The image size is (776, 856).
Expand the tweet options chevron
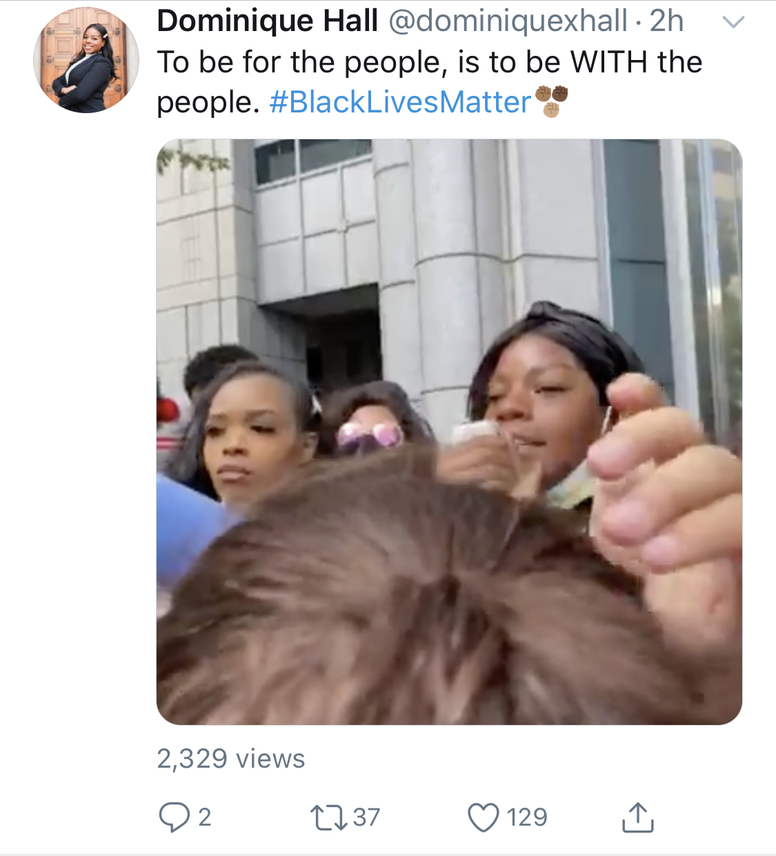pyautogui.click(x=733, y=23)
